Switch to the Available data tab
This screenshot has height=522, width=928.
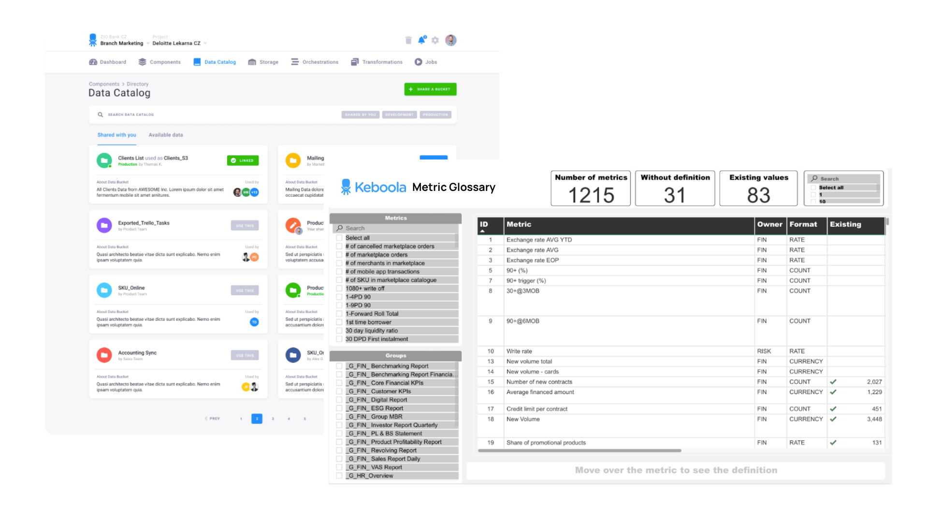(166, 135)
